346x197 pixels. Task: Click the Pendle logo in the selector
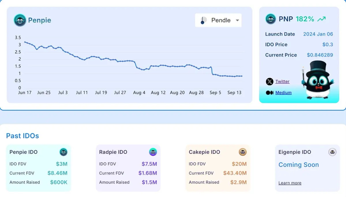point(203,20)
